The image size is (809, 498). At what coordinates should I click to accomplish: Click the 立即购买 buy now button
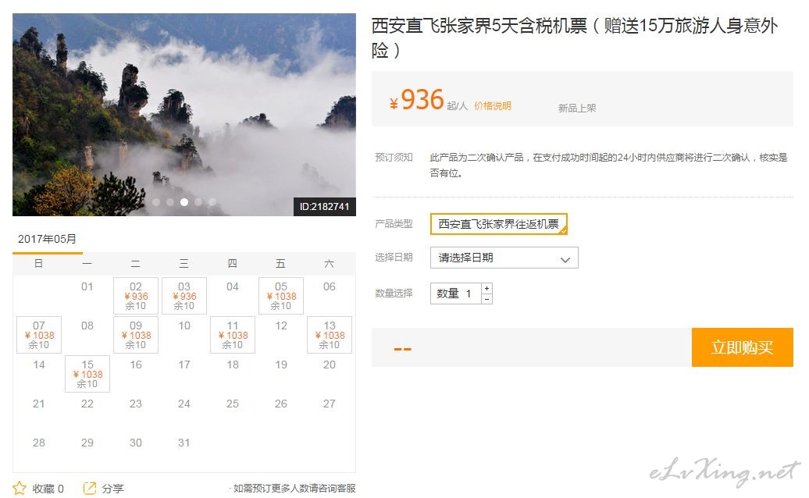click(742, 347)
